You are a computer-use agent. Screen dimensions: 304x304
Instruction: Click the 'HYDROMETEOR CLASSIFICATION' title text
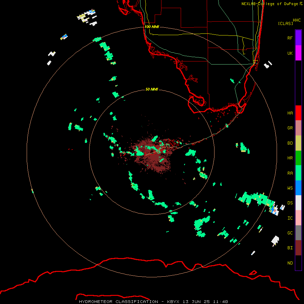(119, 302)
